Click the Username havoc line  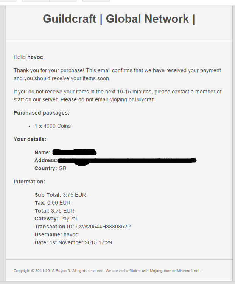click(x=56, y=234)
